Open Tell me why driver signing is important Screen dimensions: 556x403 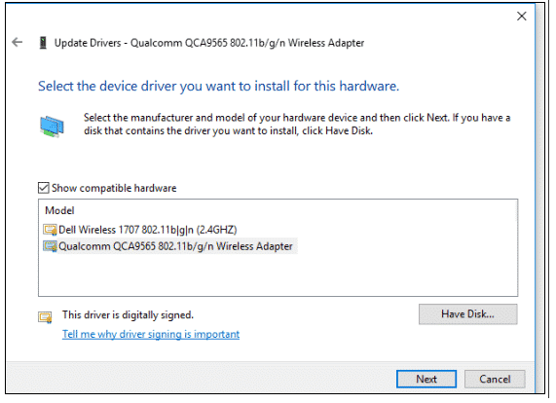click(151, 334)
